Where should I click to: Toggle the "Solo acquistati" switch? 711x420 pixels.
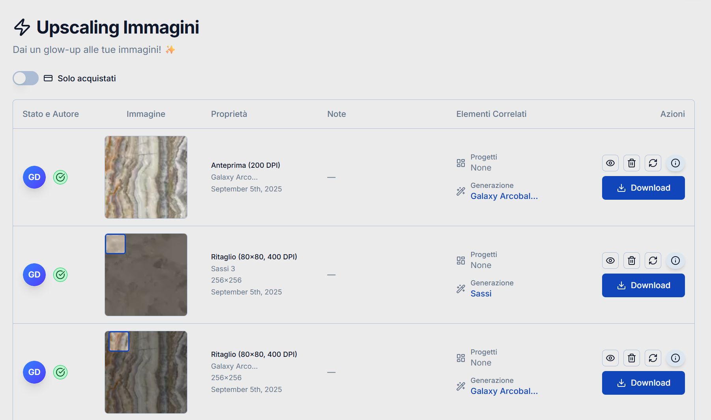pyautogui.click(x=25, y=78)
